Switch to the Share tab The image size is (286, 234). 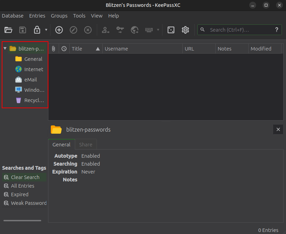[85, 145]
